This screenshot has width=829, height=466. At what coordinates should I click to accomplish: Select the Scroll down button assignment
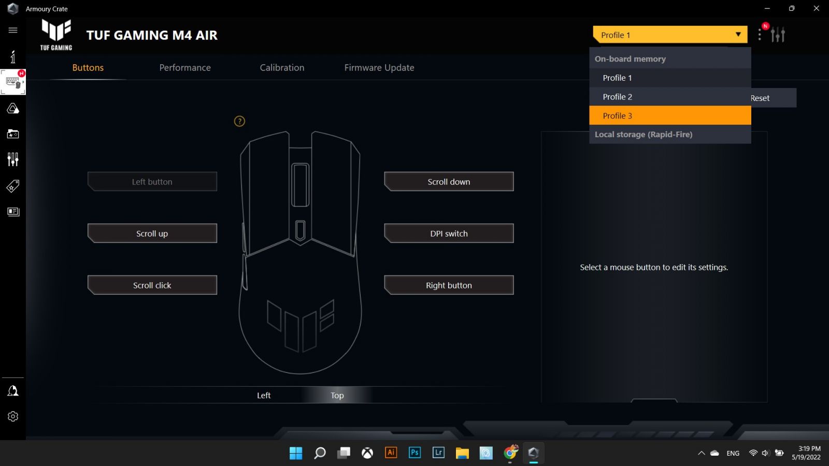(449, 182)
